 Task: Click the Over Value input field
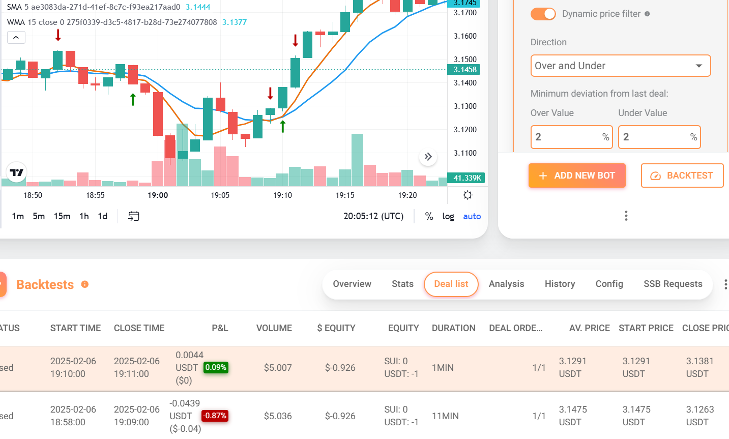click(572, 137)
